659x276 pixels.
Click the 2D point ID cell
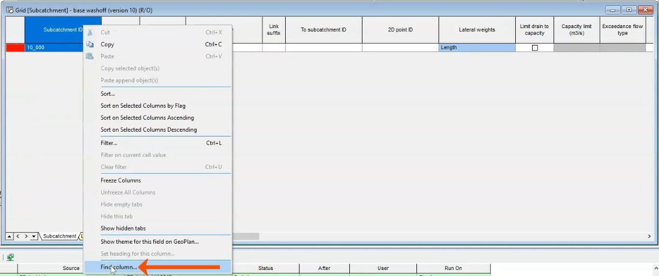point(401,47)
